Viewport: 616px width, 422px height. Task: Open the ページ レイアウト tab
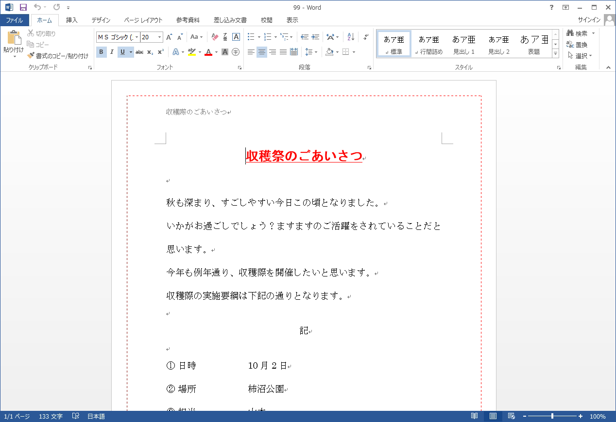tap(143, 20)
